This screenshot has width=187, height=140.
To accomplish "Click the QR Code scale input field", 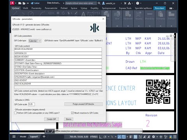I will pyautogui.click(x=32, y=104).
